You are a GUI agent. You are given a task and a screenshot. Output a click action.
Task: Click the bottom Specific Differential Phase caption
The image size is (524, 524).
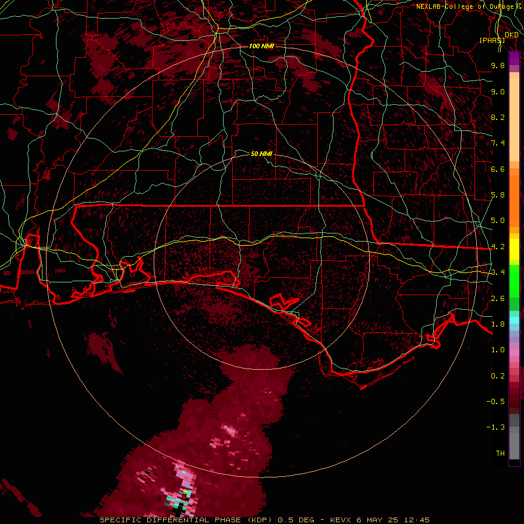coord(265,520)
